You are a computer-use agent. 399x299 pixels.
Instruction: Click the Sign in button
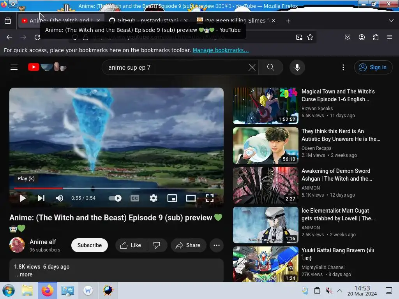point(373,67)
